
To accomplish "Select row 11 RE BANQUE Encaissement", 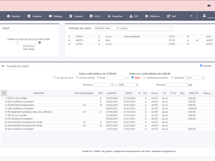I will (x=108, y=105).
